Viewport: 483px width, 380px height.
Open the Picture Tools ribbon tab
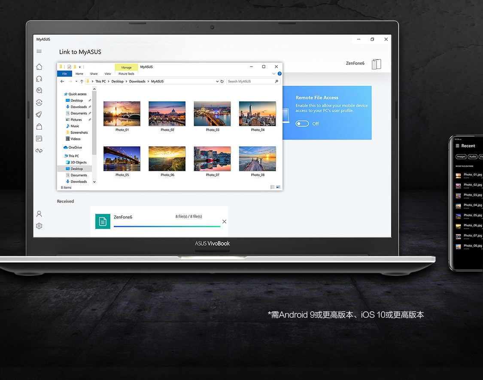click(126, 74)
